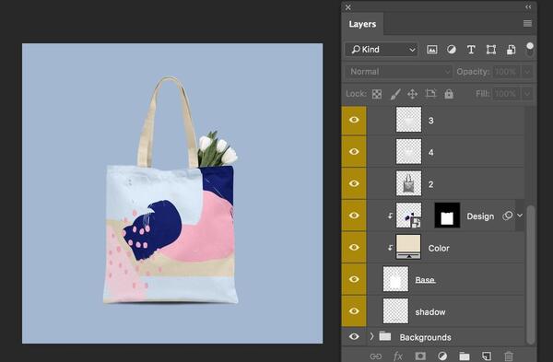Open the Fill slider arrow
Image resolution: width=553 pixels, height=362 pixels.
click(527, 94)
